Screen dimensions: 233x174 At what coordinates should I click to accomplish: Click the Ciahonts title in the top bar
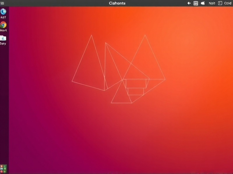pyautogui.click(x=117, y=3)
